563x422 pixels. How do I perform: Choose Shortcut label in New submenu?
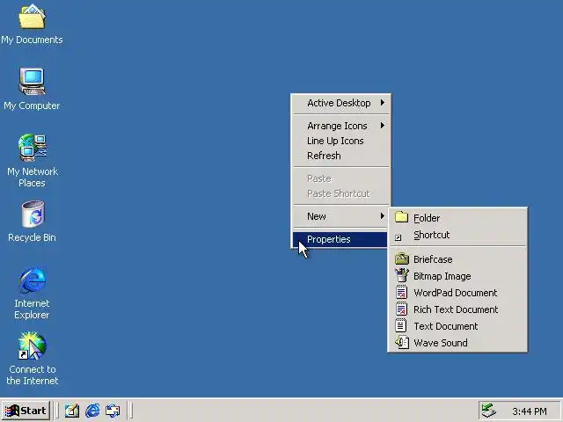click(x=431, y=235)
